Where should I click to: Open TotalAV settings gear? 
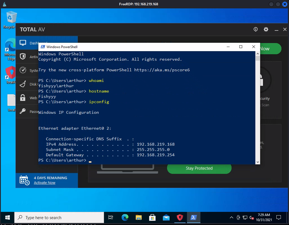point(266,29)
